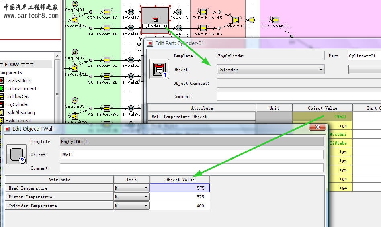Select the ExPort-1B pipe icon
This screenshot has height=227, width=381.
click(x=203, y=28)
